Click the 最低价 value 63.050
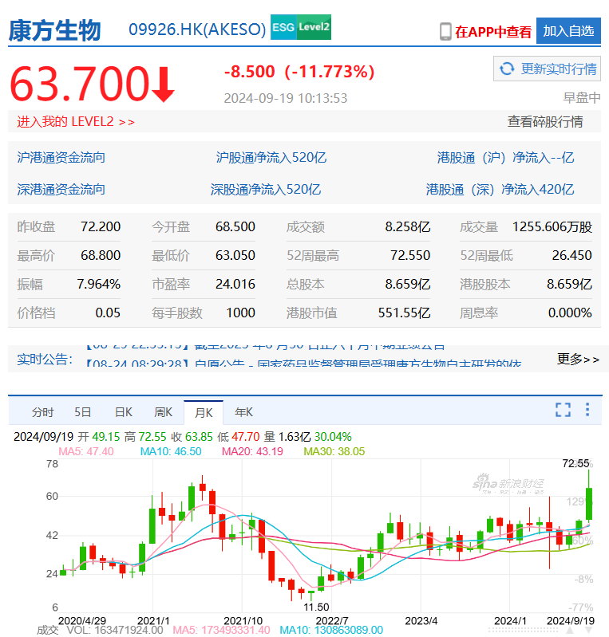Viewport: 609px width, 637px height. [235, 256]
